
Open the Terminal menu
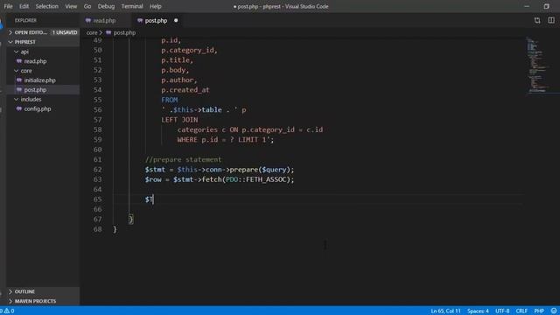coord(132,6)
